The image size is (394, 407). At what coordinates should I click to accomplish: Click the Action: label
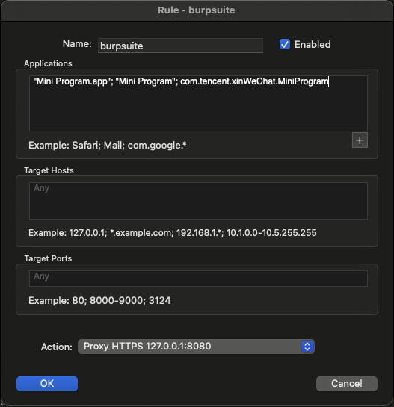pos(57,347)
